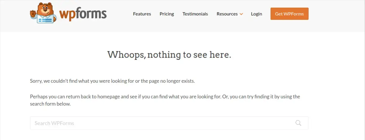Viewport: 365px width, 140px height.
Task: Open the Features menu item
Action: pos(142,14)
